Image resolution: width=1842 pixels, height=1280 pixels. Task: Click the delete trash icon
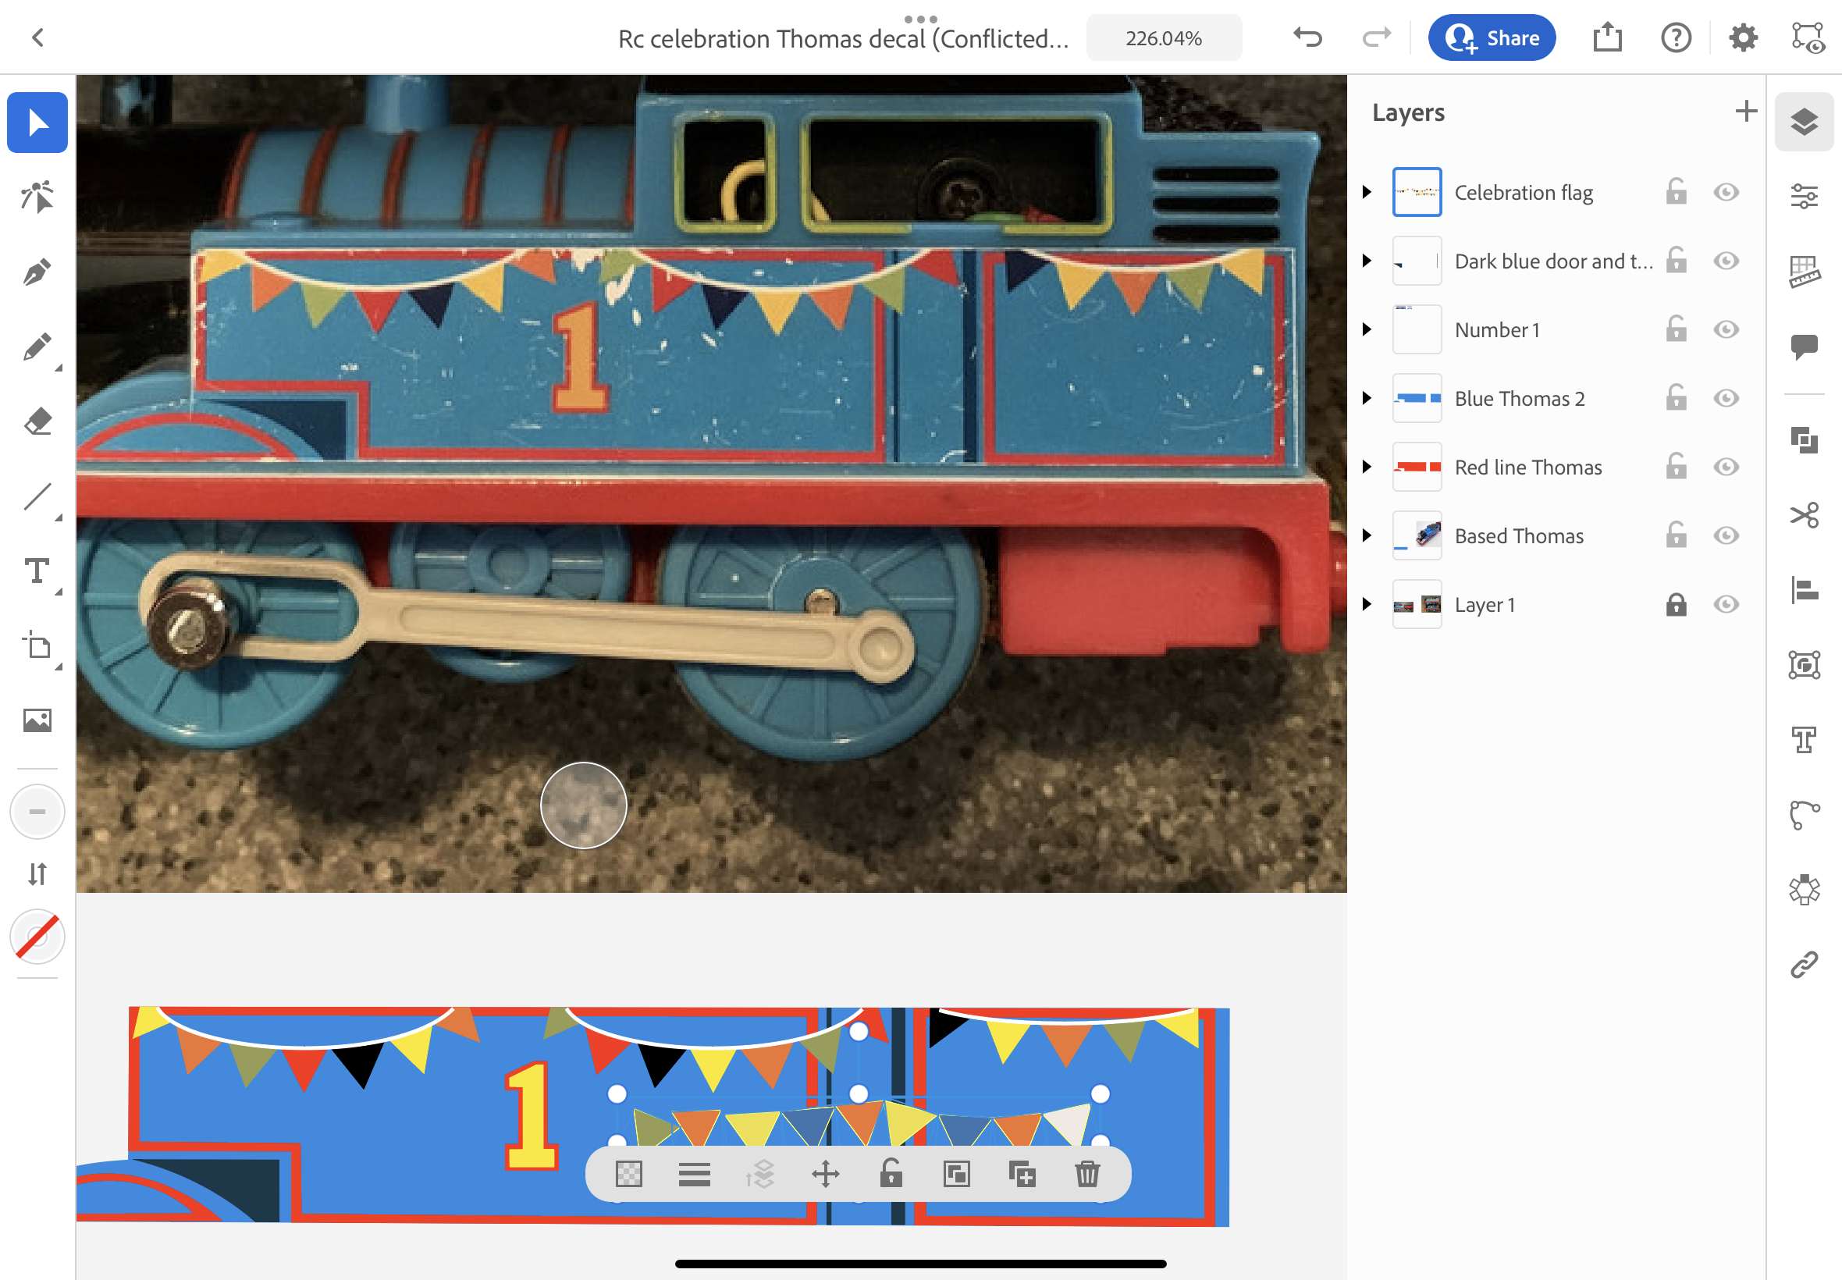click(1086, 1174)
